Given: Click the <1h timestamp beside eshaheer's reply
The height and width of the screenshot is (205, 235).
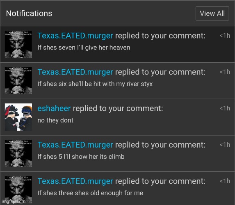Looking at the screenshot, I should [x=225, y=108].
